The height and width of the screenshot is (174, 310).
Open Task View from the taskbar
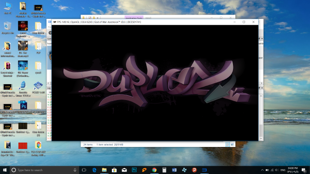pos(84,170)
